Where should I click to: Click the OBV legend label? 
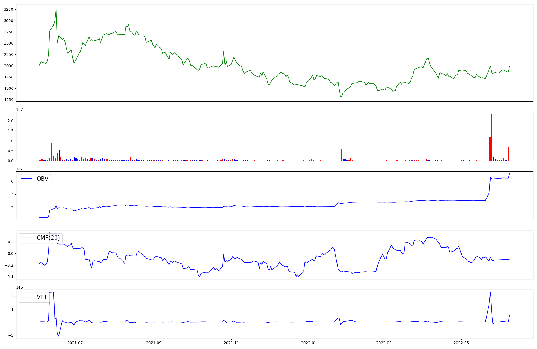(42, 179)
